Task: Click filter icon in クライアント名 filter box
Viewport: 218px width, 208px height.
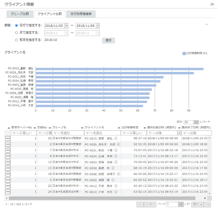Action: (x=87, y=133)
